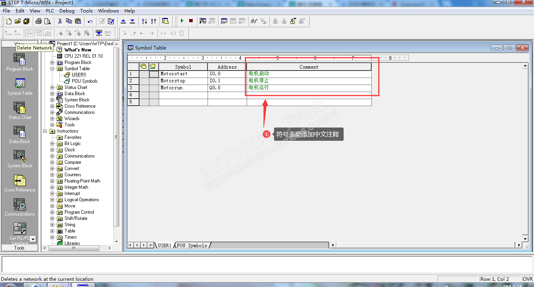Click the Motorrun symbol cell
The height and width of the screenshot is (287, 534).
coord(183,88)
